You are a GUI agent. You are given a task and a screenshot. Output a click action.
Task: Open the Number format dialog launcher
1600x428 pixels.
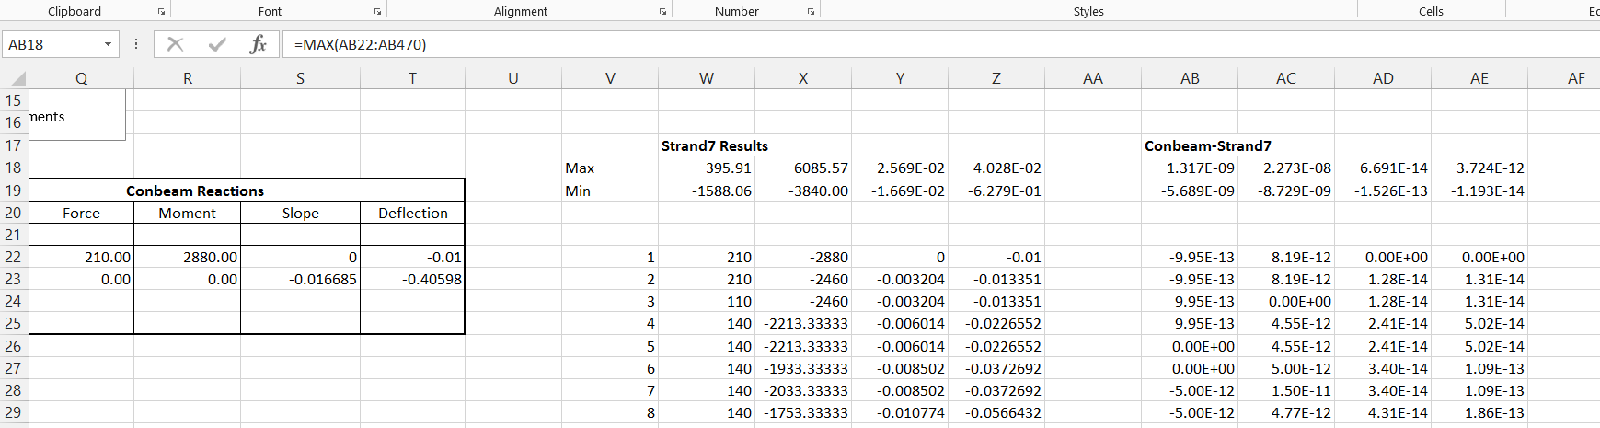click(811, 12)
